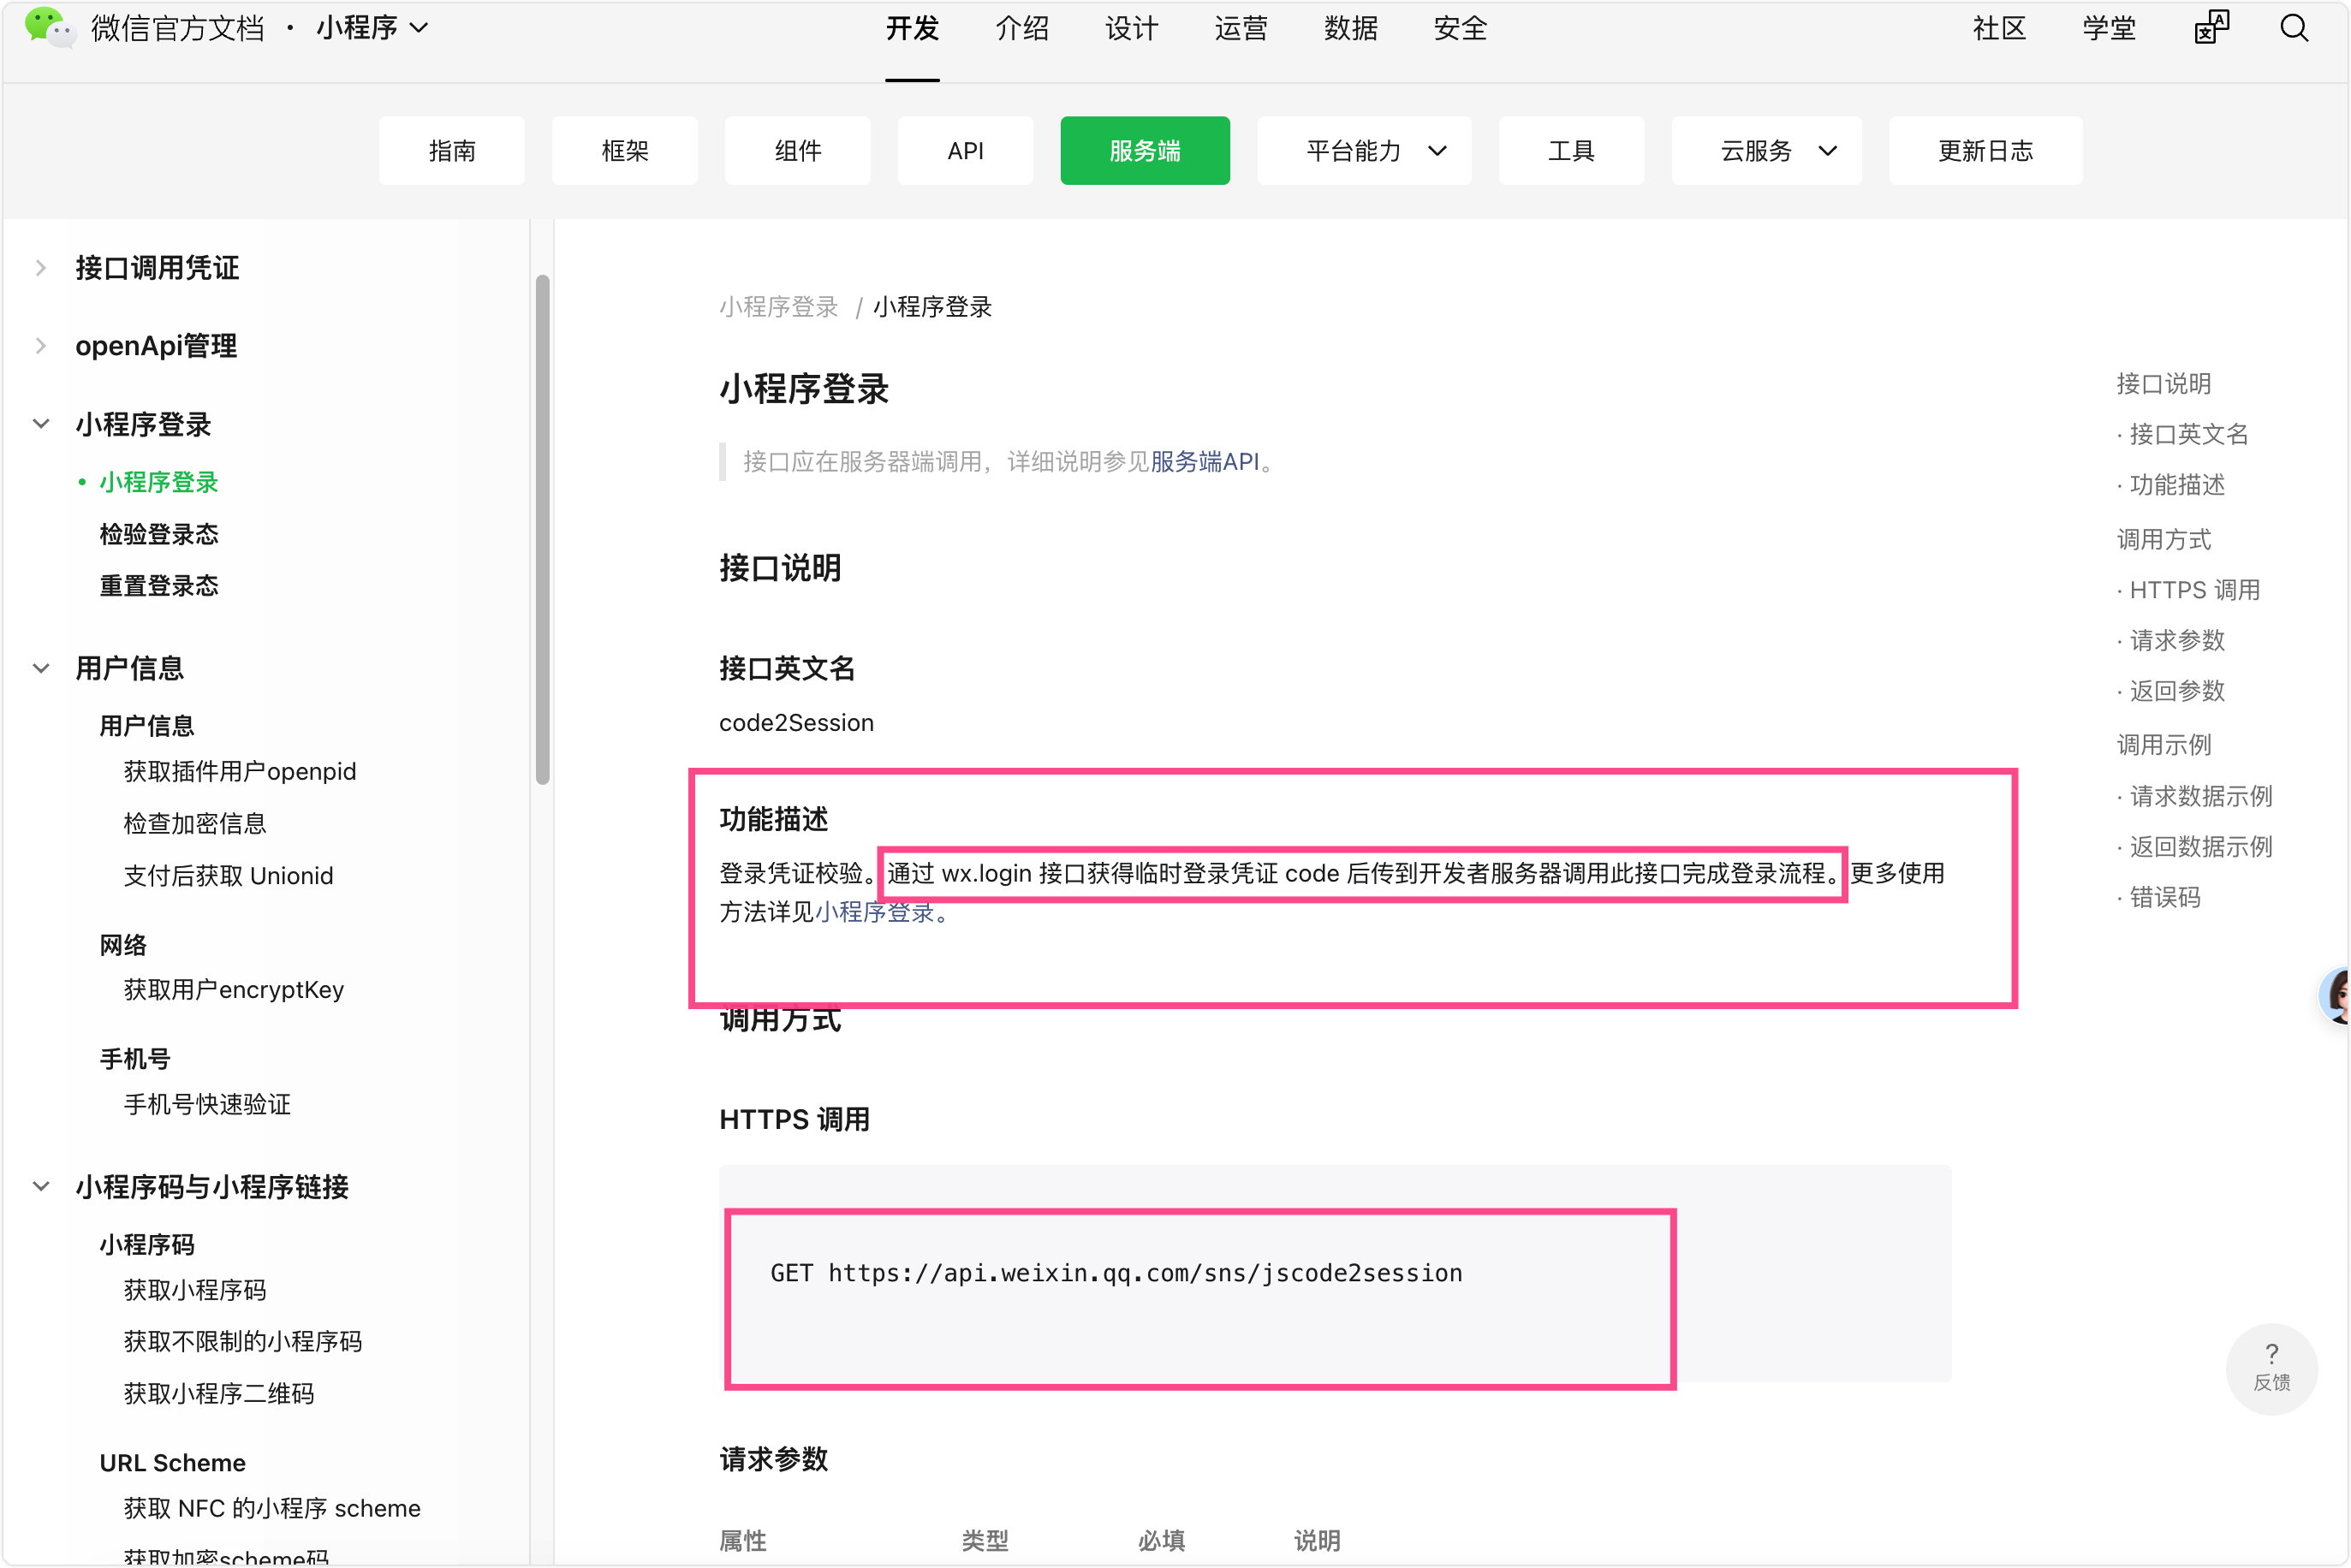
Task: Collapse the 小程序码与小程序链接 section
Action: coord(41,1187)
